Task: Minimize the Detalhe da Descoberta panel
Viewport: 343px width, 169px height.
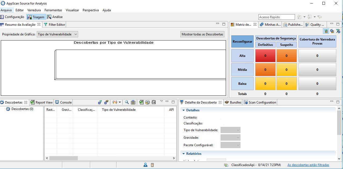Action: tap(332, 102)
